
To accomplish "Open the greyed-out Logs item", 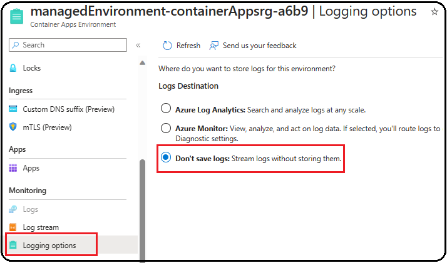I will click(x=31, y=209).
